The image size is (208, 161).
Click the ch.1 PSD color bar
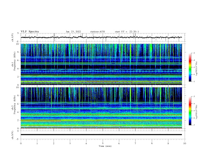coord(190,67)
